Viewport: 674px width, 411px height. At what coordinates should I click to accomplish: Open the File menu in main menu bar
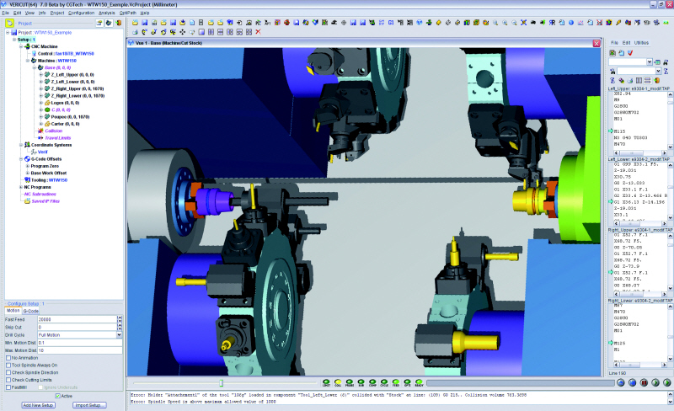coord(5,13)
